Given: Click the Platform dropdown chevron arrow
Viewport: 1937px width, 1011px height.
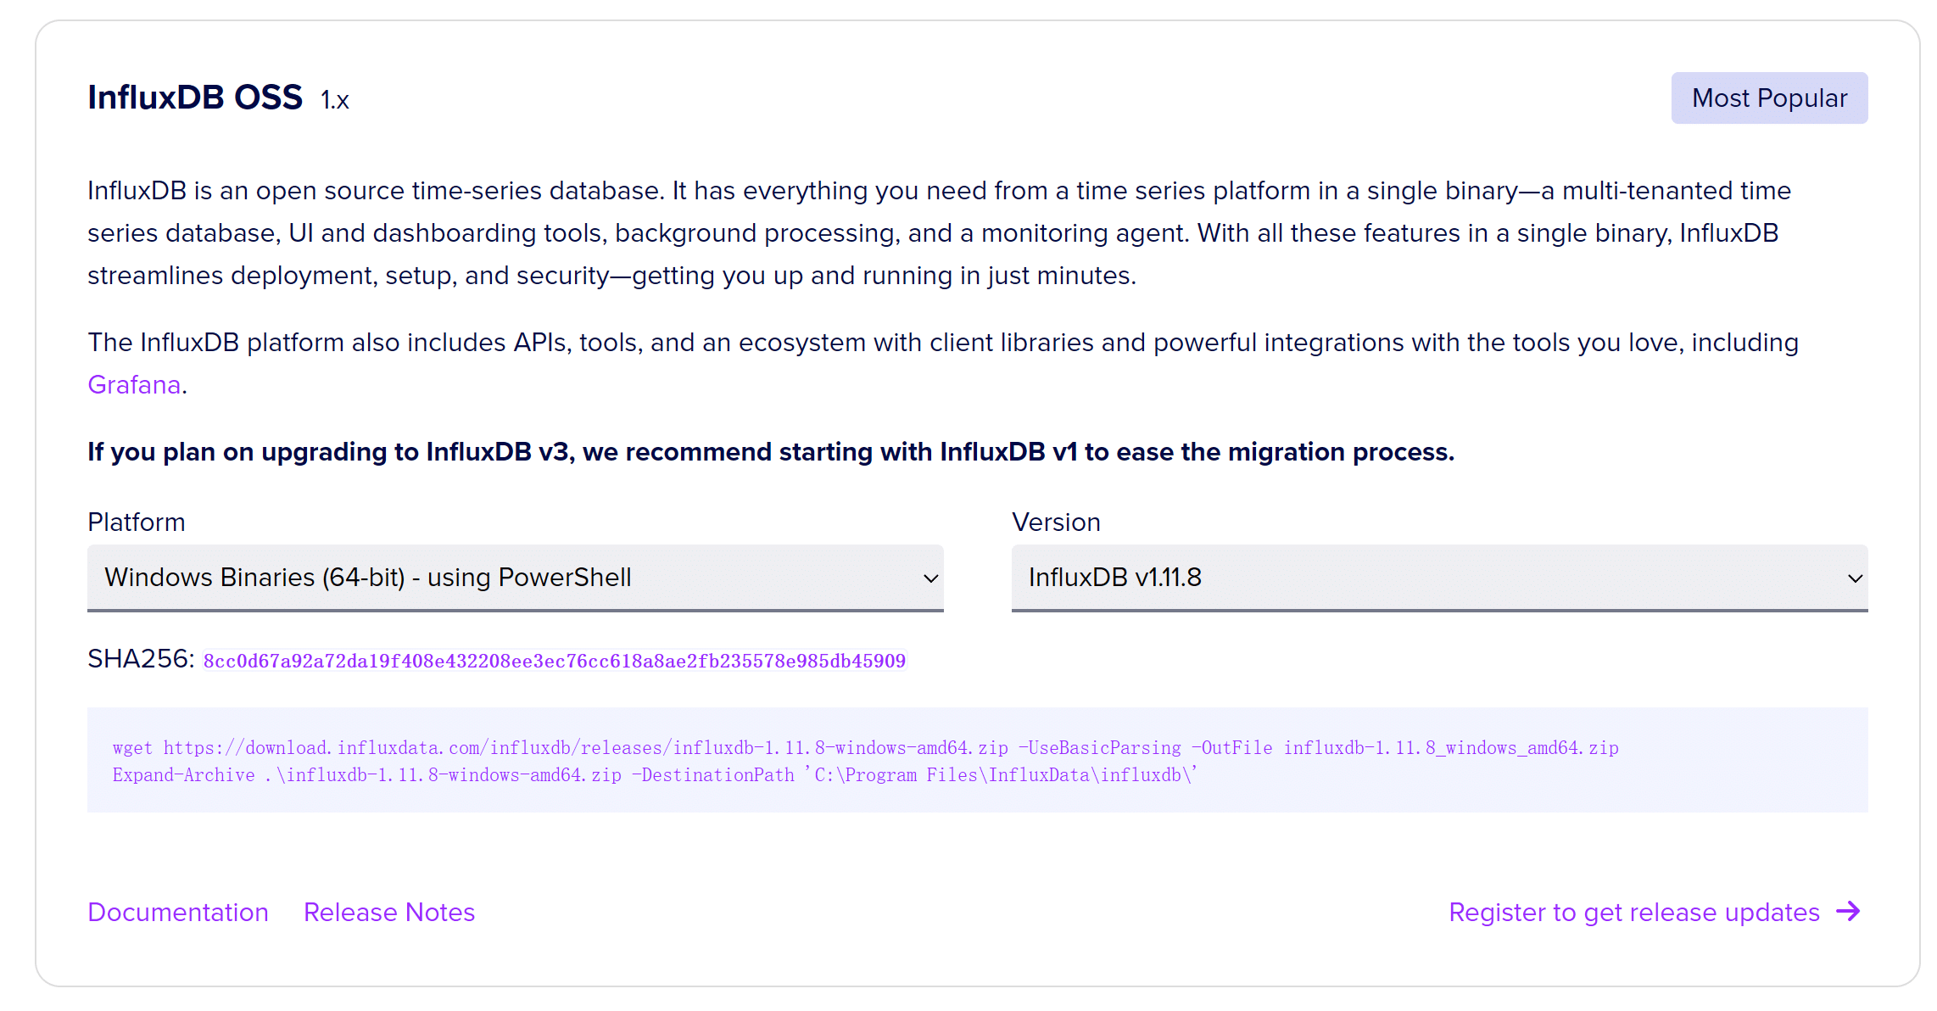Looking at the screenshot, I should tap(930, 578).
